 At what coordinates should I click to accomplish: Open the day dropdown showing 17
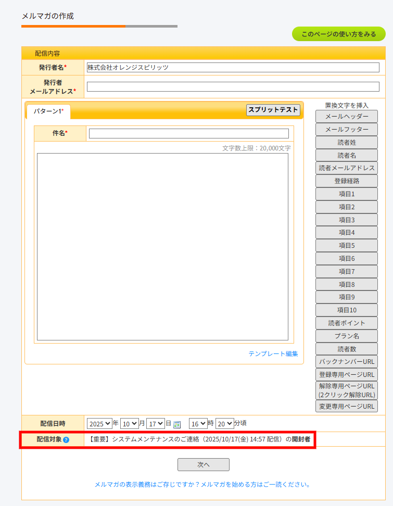point(155,424)
